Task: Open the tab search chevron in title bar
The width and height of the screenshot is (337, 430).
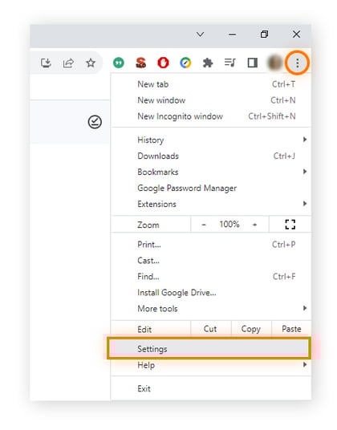Action: point(200,34)
